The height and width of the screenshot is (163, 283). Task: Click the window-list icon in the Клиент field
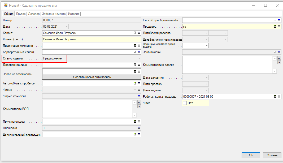[139, 33]
